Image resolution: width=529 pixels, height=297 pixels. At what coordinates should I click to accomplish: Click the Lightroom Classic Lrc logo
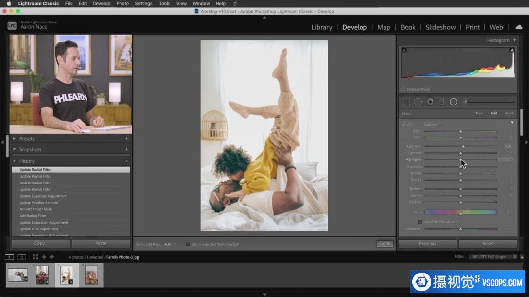click(12, 25)
